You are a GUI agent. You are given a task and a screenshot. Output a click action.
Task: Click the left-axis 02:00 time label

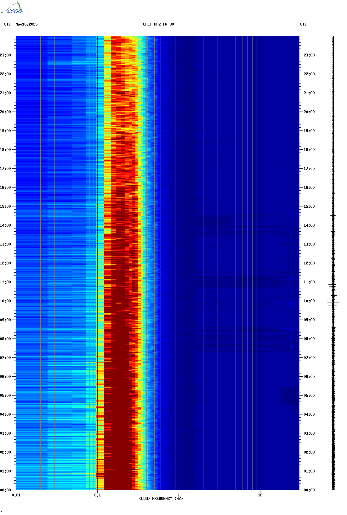click(5, 452)
